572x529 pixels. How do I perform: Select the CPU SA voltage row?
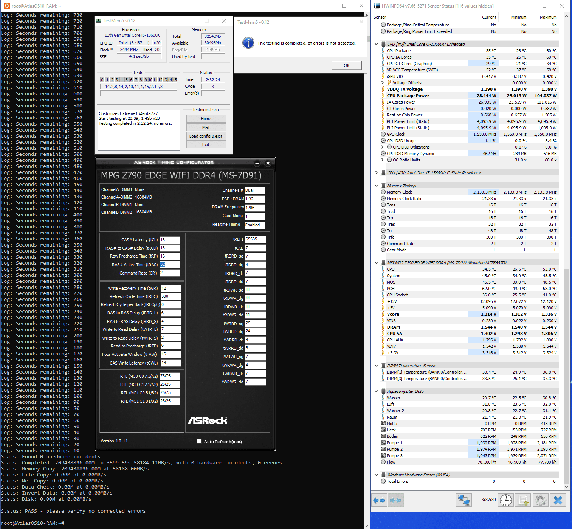[470, 334]
